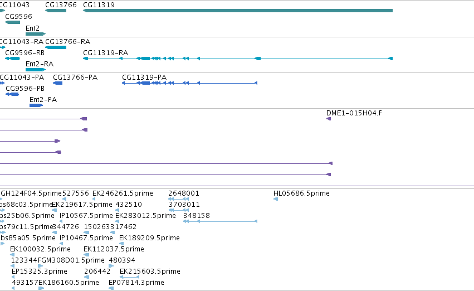Select the CG11319-PA coding sequence

tap(189, 83)
